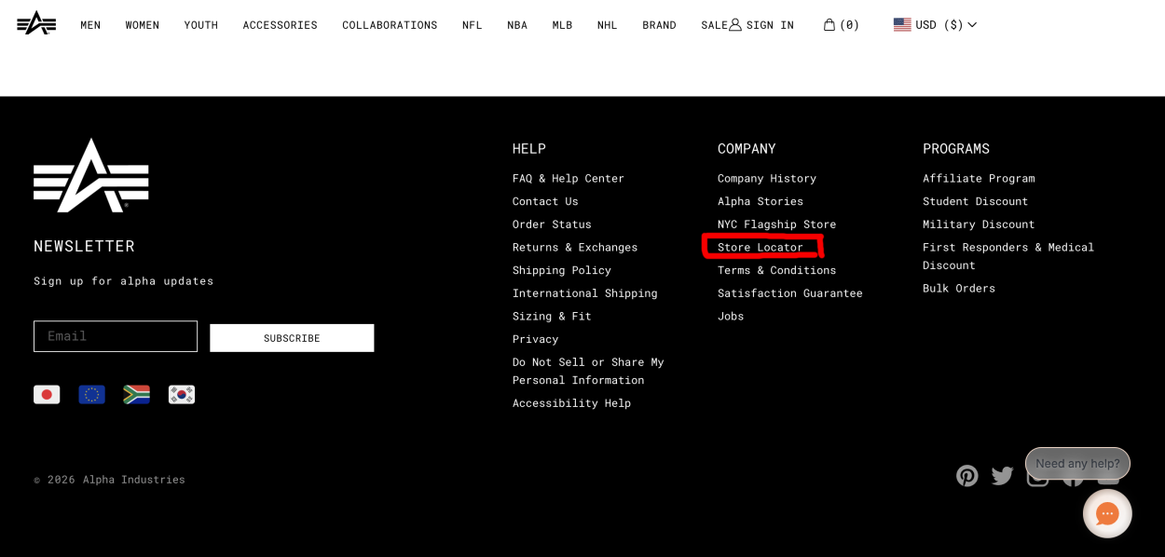Open the MEN menu
The height and width of the screenshot is (557, 1165).
click(90, 25)
